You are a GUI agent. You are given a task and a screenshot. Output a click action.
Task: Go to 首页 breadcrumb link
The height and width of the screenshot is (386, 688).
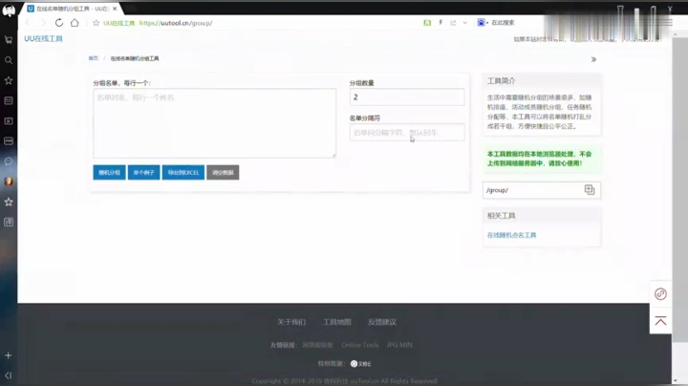click(x=93, y=58)
